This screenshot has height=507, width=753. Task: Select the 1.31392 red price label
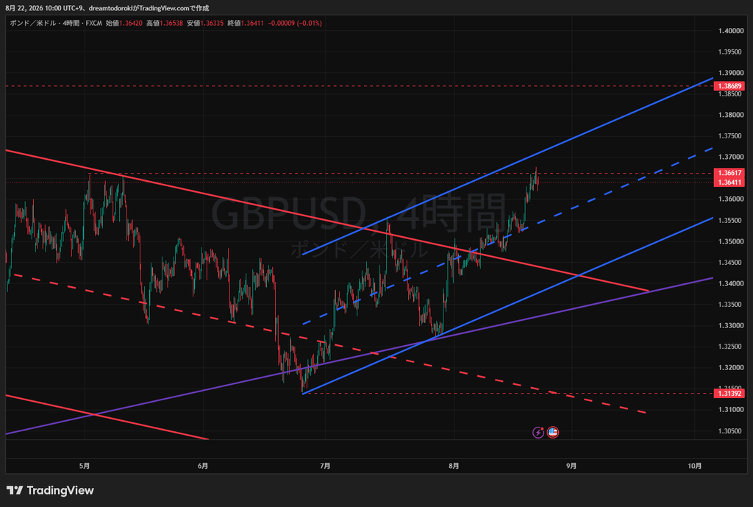coord(729,394)
